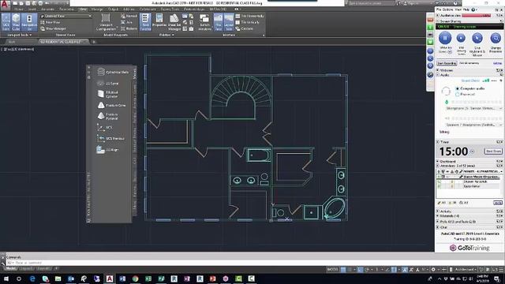
Task: Open Viewport Configuration tool
Action: 106,22
